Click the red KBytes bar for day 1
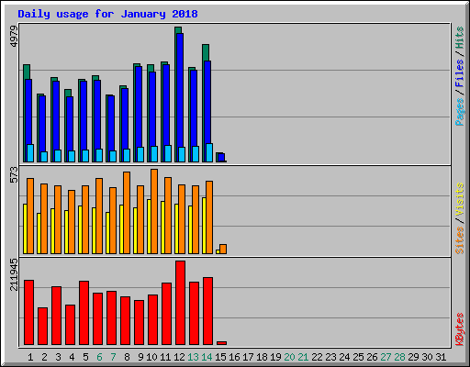Image resolution: width=470 pixels, height=367 pixels. 28,313
